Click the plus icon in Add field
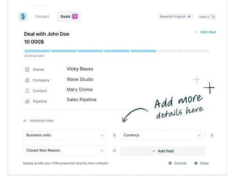Viewport: 234px width, 176px height. (x=154, y=151)
